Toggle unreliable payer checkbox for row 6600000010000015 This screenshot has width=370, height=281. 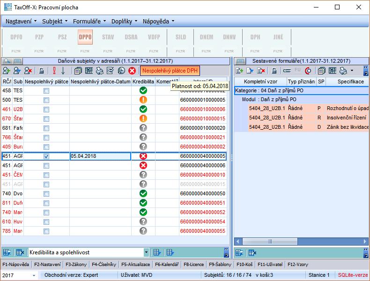(46, 118)
